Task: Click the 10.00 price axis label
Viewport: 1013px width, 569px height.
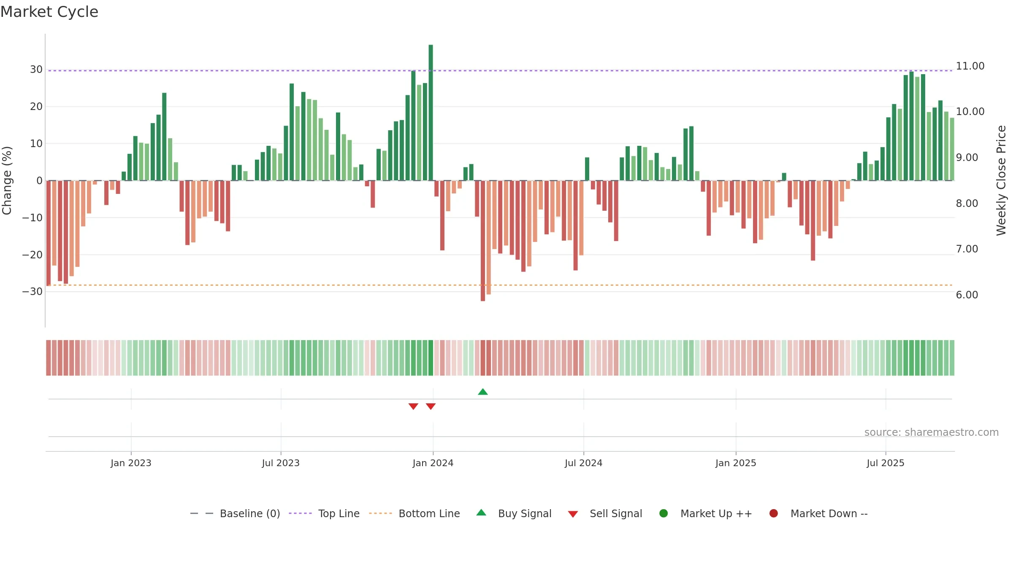Action: click(x=970, y=112)
